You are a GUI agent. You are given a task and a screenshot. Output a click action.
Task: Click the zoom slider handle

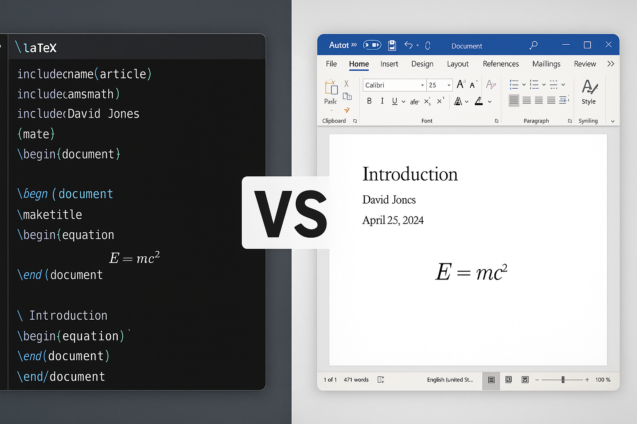pyautogui.click(x=563, y=380)
